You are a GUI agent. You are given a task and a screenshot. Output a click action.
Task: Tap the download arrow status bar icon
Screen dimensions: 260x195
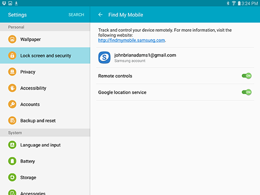(x=16, y=3)
